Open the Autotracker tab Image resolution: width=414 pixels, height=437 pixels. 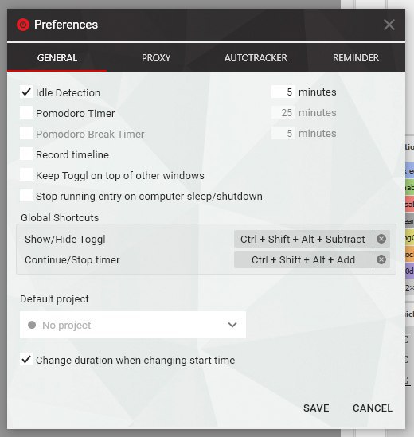[x=256, y=57]
